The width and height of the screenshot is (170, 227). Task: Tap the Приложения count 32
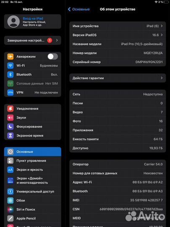pyautogui.click(x=161, y=130)
